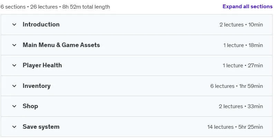
Task: Click the 2 lectures • 10min label
Action: (241, 25)
